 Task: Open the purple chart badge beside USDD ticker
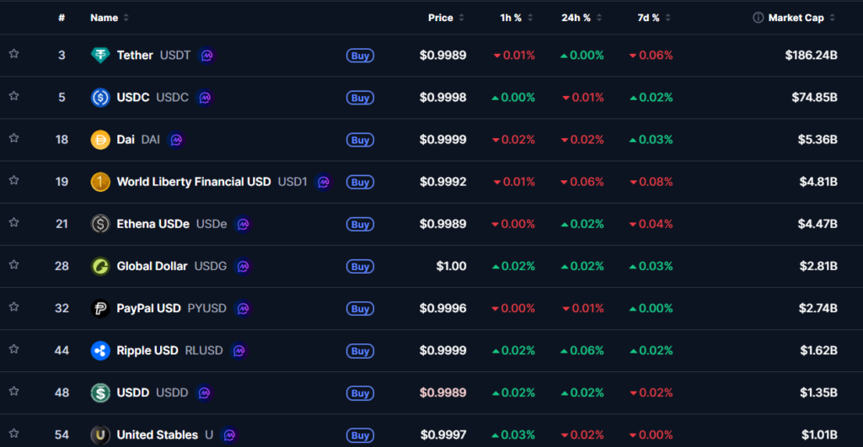(204, 393)
